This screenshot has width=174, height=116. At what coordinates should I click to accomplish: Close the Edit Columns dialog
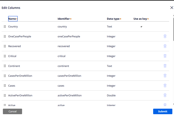[172, 8]
